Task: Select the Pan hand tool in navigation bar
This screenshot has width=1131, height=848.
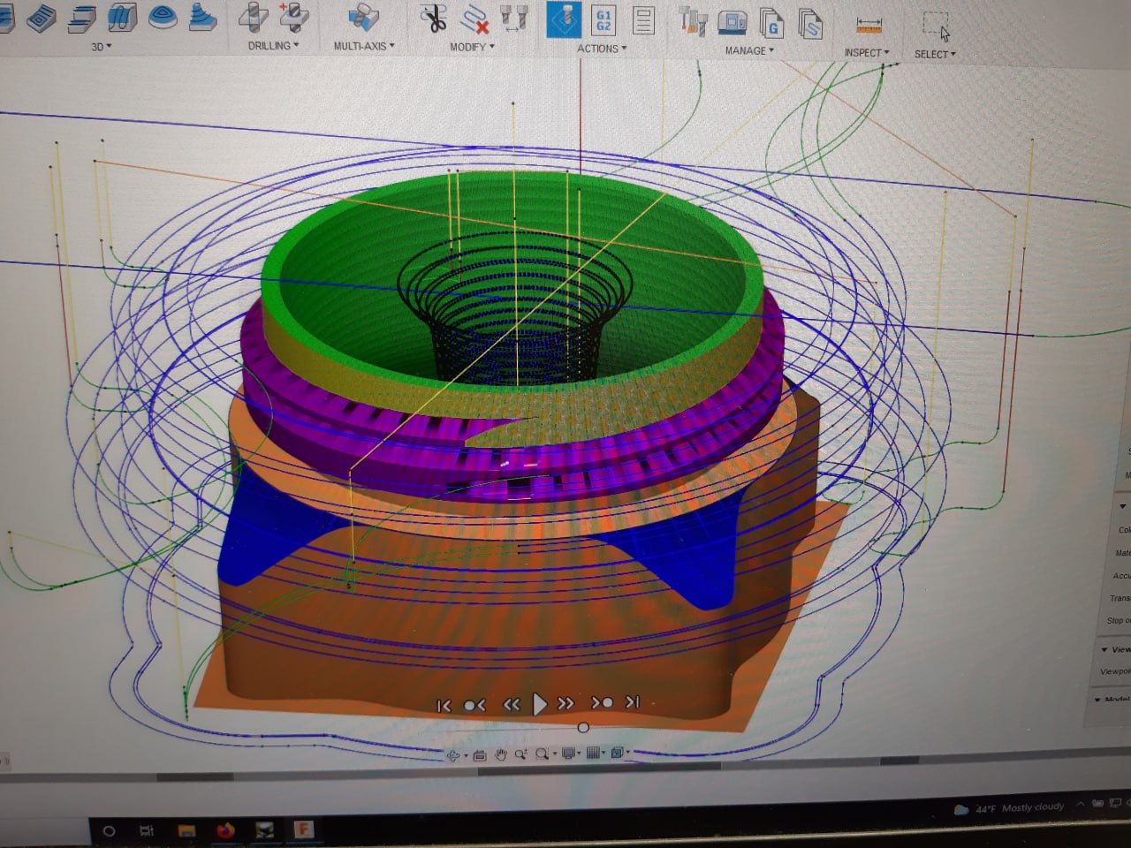Action: (x=500, y=754)
